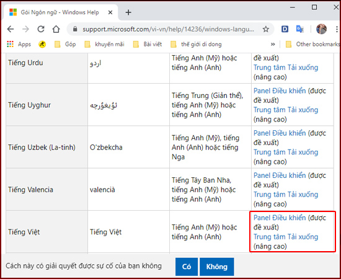Open Trung tâm Tải xuống link for Tiếng Uyghur

click(286, 110)
